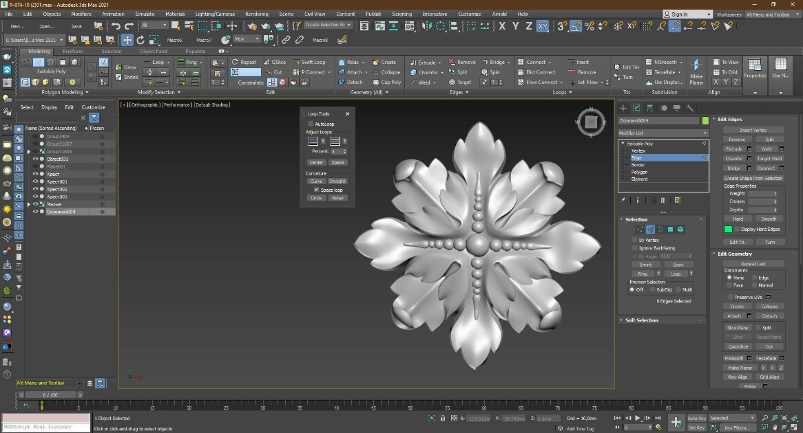Open the All selection filter dropdown
This screenshot has width=803, height=433.
click(x=154, y=25)
